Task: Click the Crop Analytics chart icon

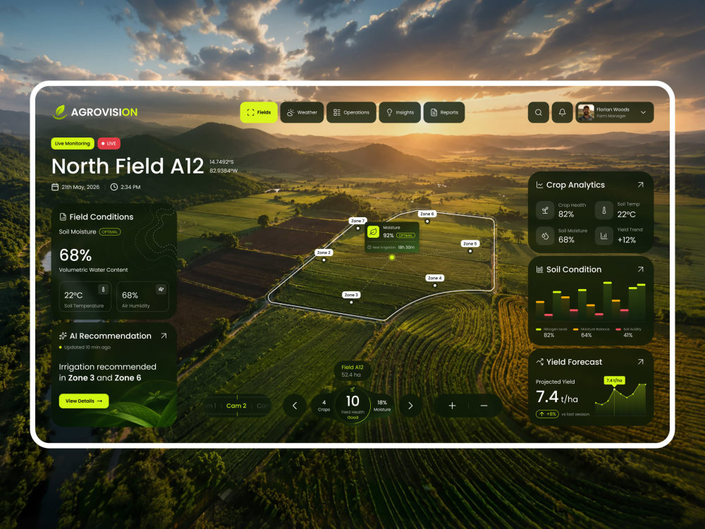Action: click(x=539, y=185)
